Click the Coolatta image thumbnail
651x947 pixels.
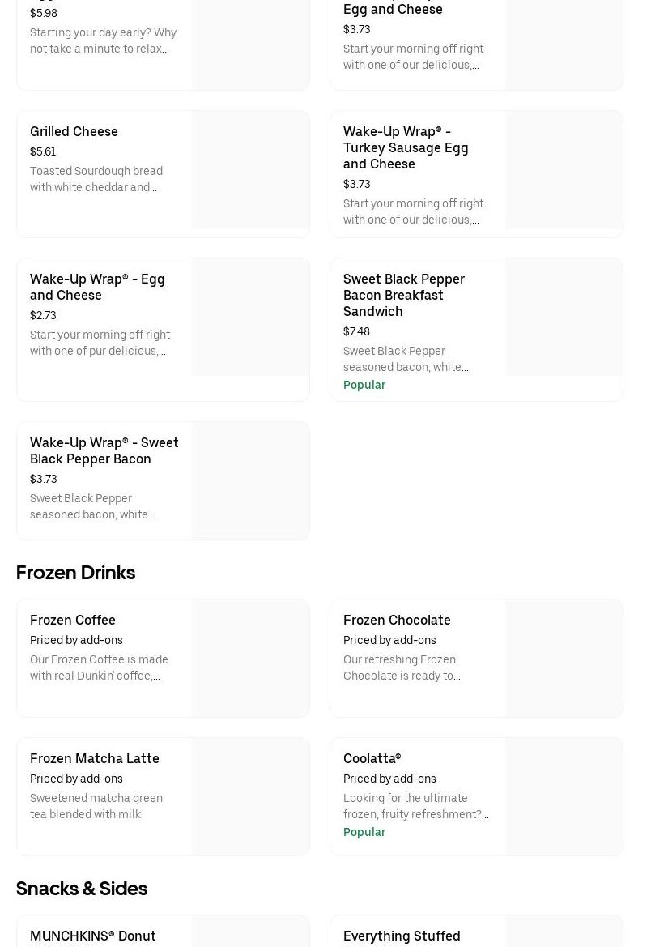coord(564,796)
